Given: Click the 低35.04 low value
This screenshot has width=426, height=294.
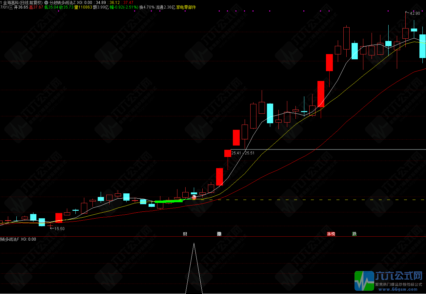Looking at the screenshot, I should 51,7.
